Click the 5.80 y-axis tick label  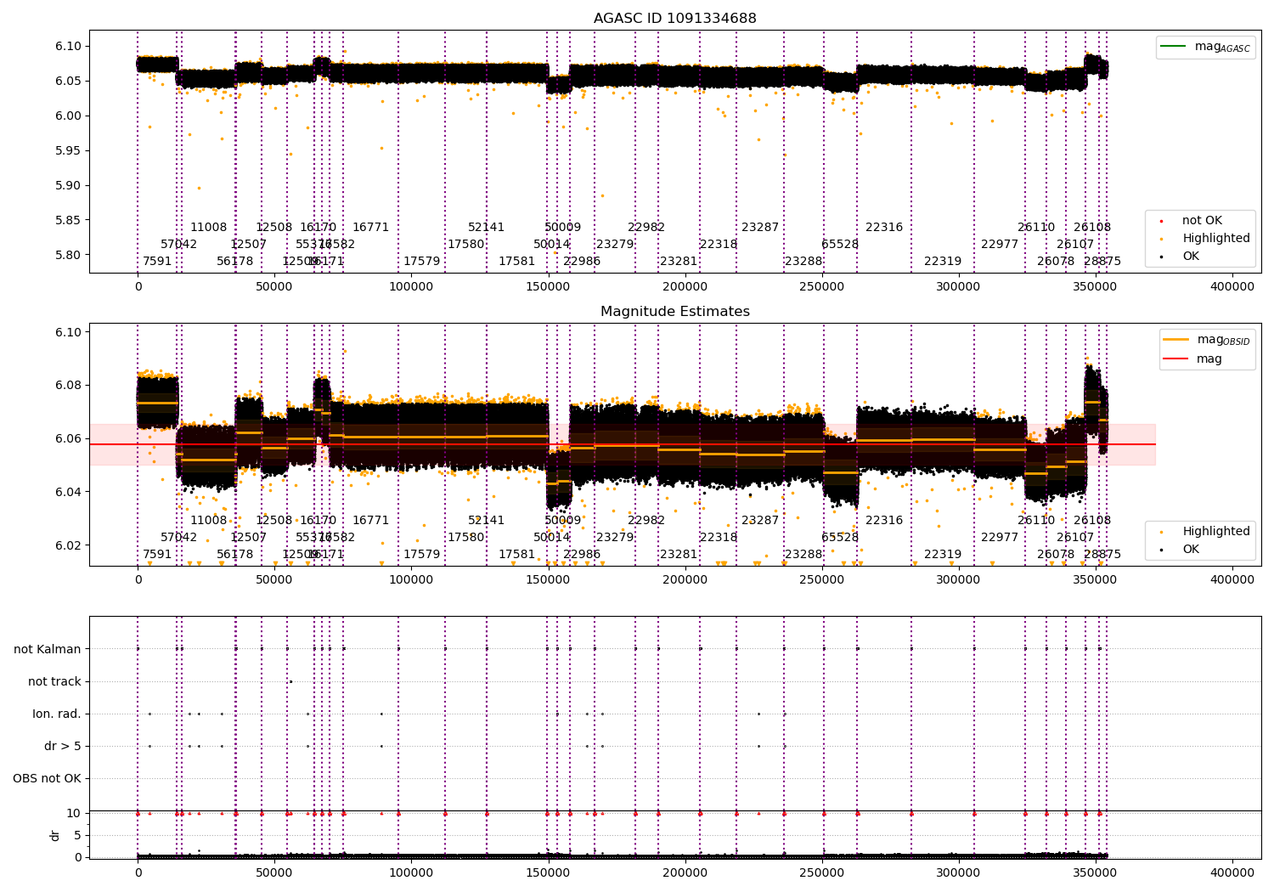(x=69, y=255)
